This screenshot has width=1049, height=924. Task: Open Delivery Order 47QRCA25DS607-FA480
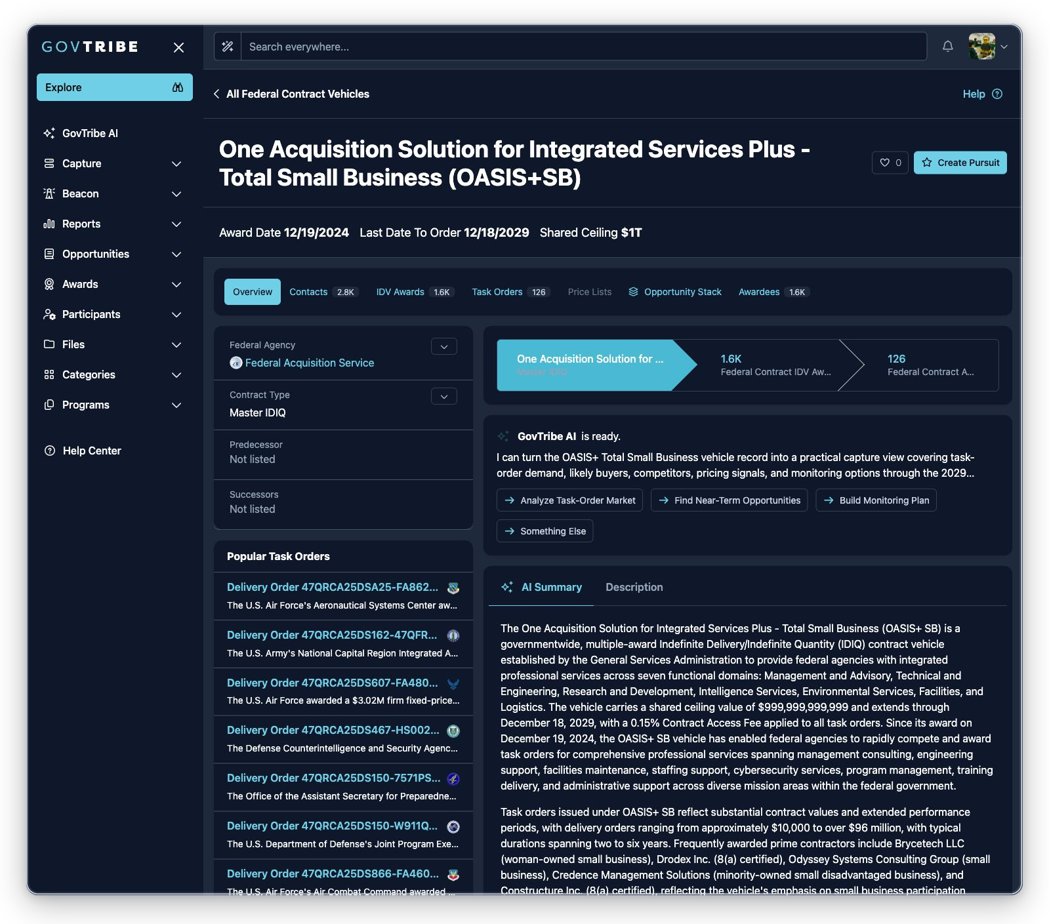tap(332, 683)
